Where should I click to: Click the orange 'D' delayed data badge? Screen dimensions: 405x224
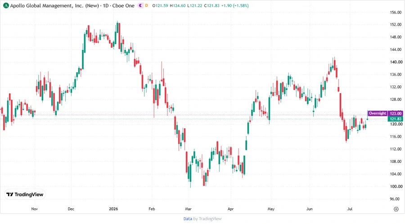pyautogui.click(x=146, y=5)
